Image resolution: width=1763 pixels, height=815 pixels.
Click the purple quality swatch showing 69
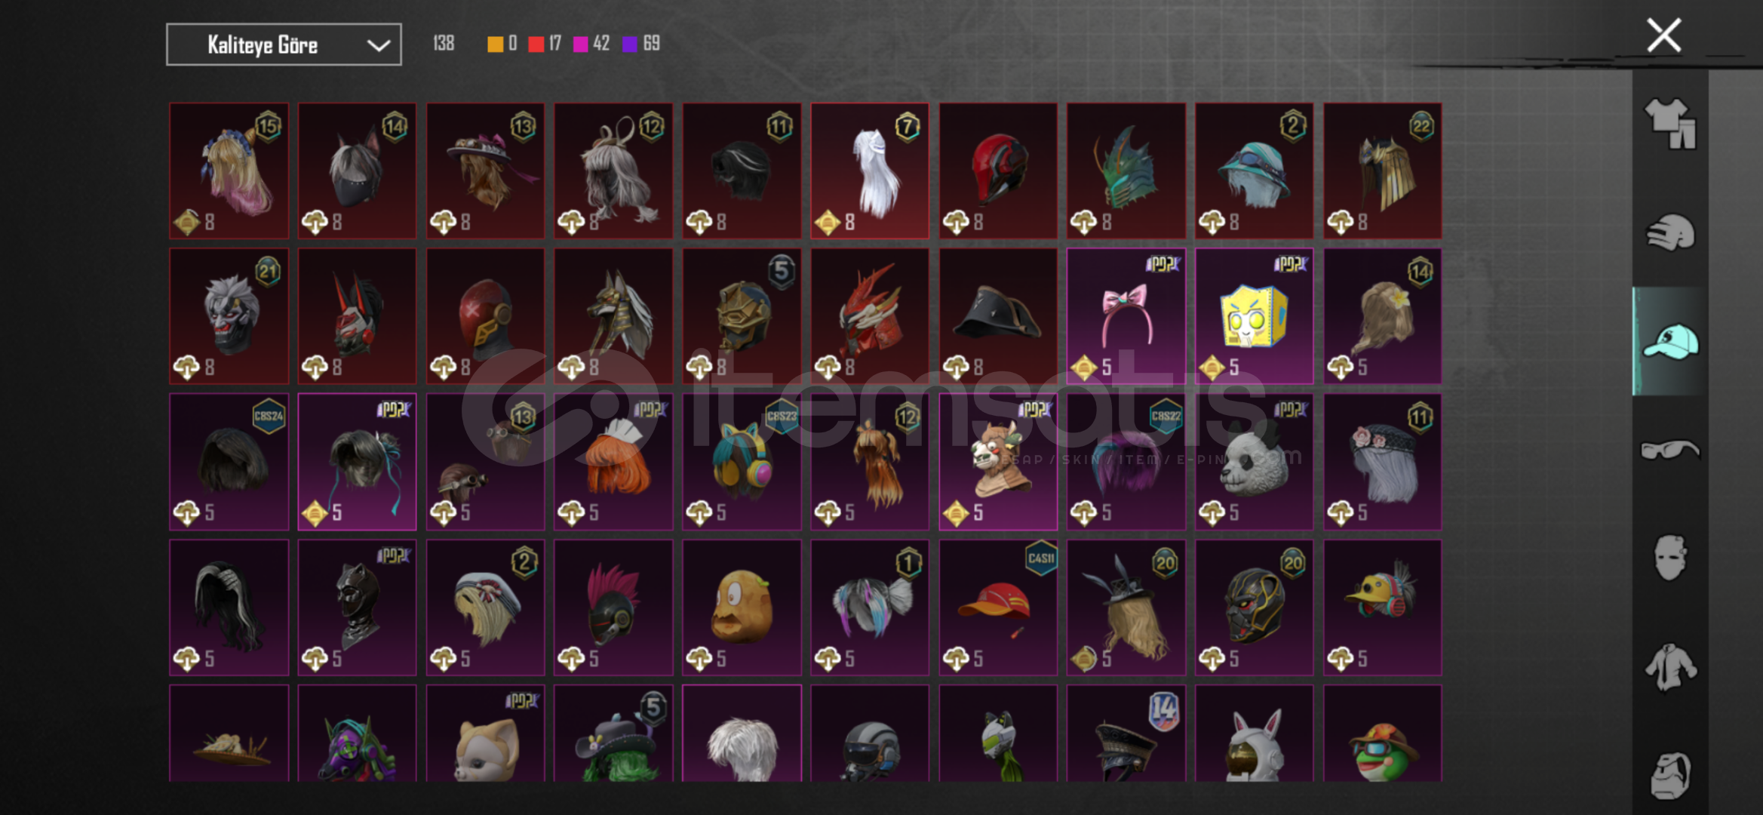pyautogui.click(x=630, y=44)
